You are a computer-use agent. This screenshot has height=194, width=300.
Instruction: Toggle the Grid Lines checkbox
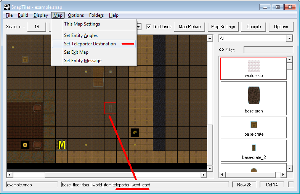pos(149,27)
